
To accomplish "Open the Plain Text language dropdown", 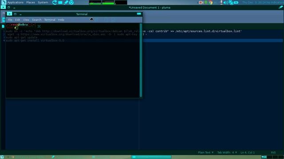I will [x=206, y=152].
